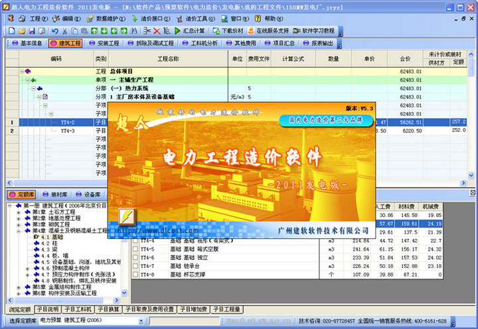Expand 第1章 土石方工程 tree node

pyautogui.click(x=19, y=212)
